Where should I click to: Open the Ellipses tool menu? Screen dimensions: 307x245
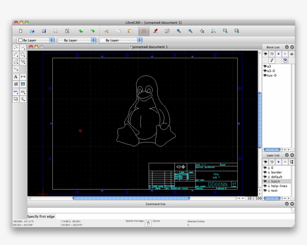click(16, 62)
